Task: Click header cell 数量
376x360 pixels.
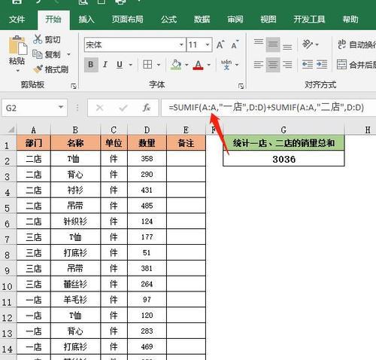Action: 147,143
